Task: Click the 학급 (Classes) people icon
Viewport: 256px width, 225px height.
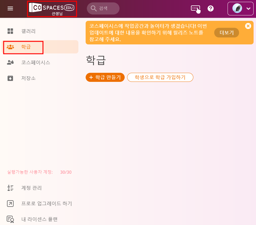Action: (10, 47)
